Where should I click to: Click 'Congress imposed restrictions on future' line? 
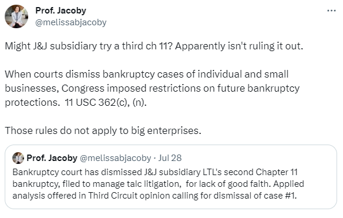coord(180,88)
